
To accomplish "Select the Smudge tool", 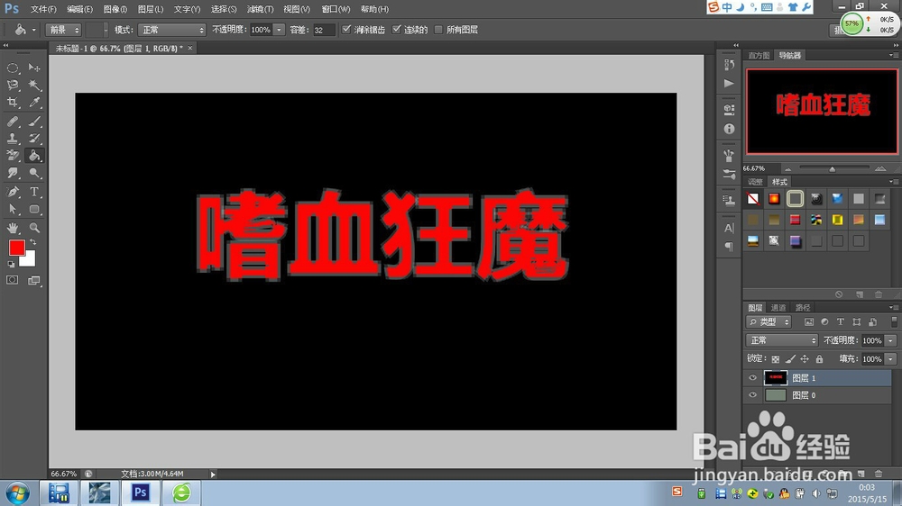I will tap(13, 173).
